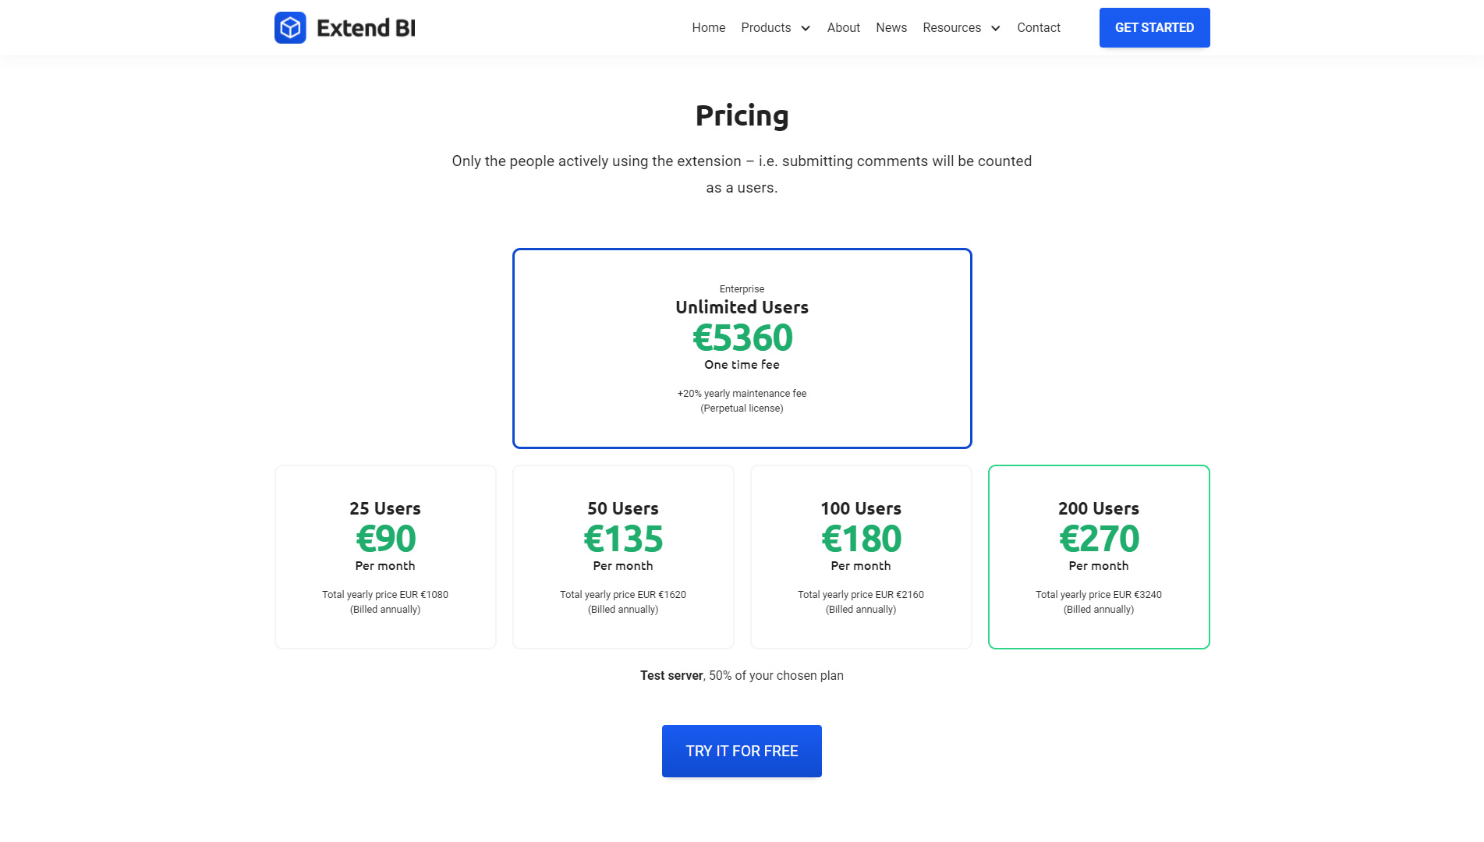Click the Test server note text
The width and height of the screenshot is (1484, 842).
click(742, 675)
